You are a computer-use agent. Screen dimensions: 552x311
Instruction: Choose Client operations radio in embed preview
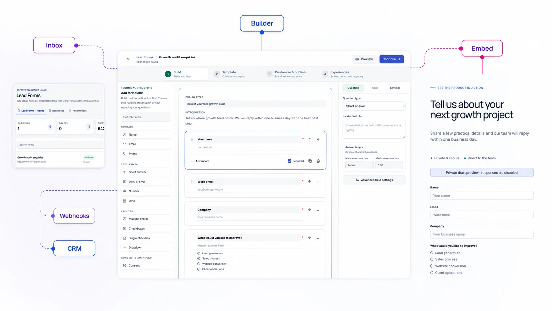(x=432, y=273)
